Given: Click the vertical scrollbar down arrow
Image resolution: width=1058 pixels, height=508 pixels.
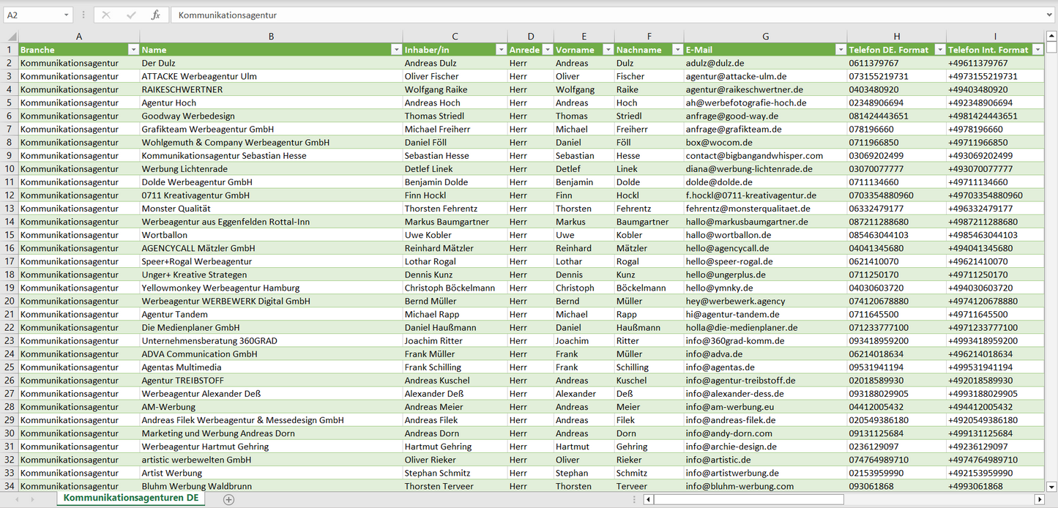Looking at the screenshot, I should click(x=1051, y=486).
